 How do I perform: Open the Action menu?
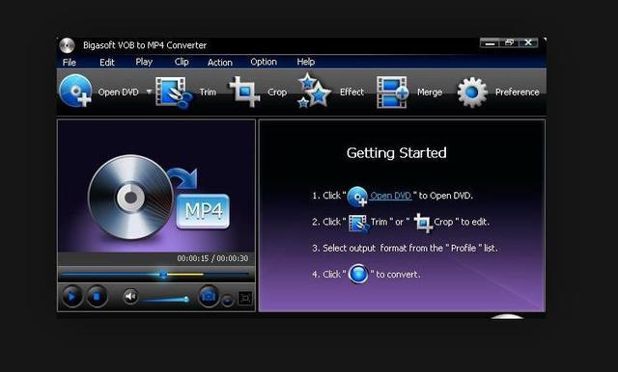pyautogui.click(x=220, y=62)
